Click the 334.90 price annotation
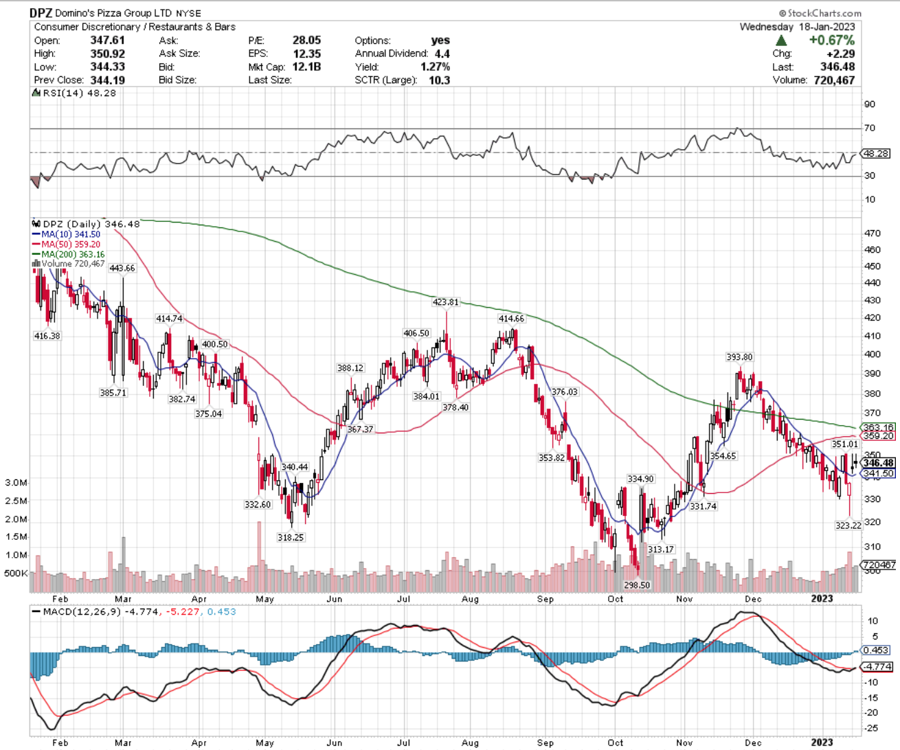Screen dimensions: 900x750 640,479
